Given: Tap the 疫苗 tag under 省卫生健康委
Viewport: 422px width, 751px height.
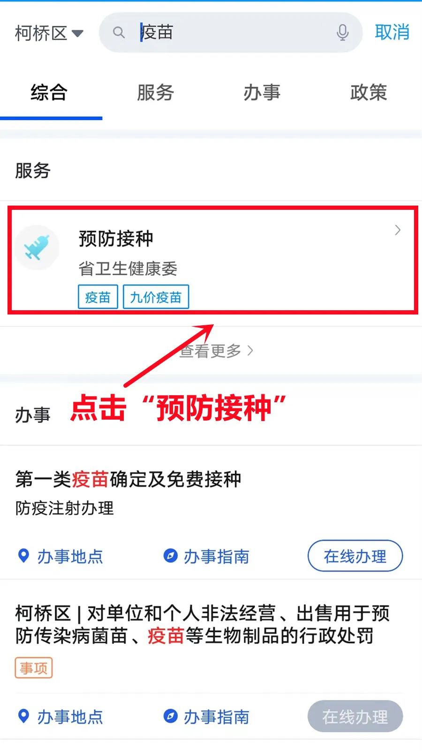Looking at the screenshot, I should [x=98, y=297].
